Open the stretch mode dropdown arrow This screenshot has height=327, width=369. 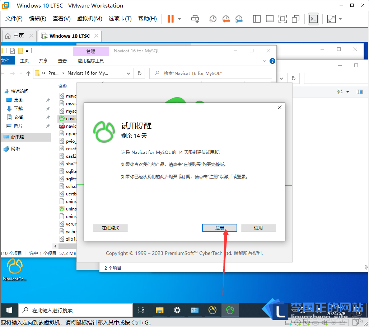(x=340, y=19)
